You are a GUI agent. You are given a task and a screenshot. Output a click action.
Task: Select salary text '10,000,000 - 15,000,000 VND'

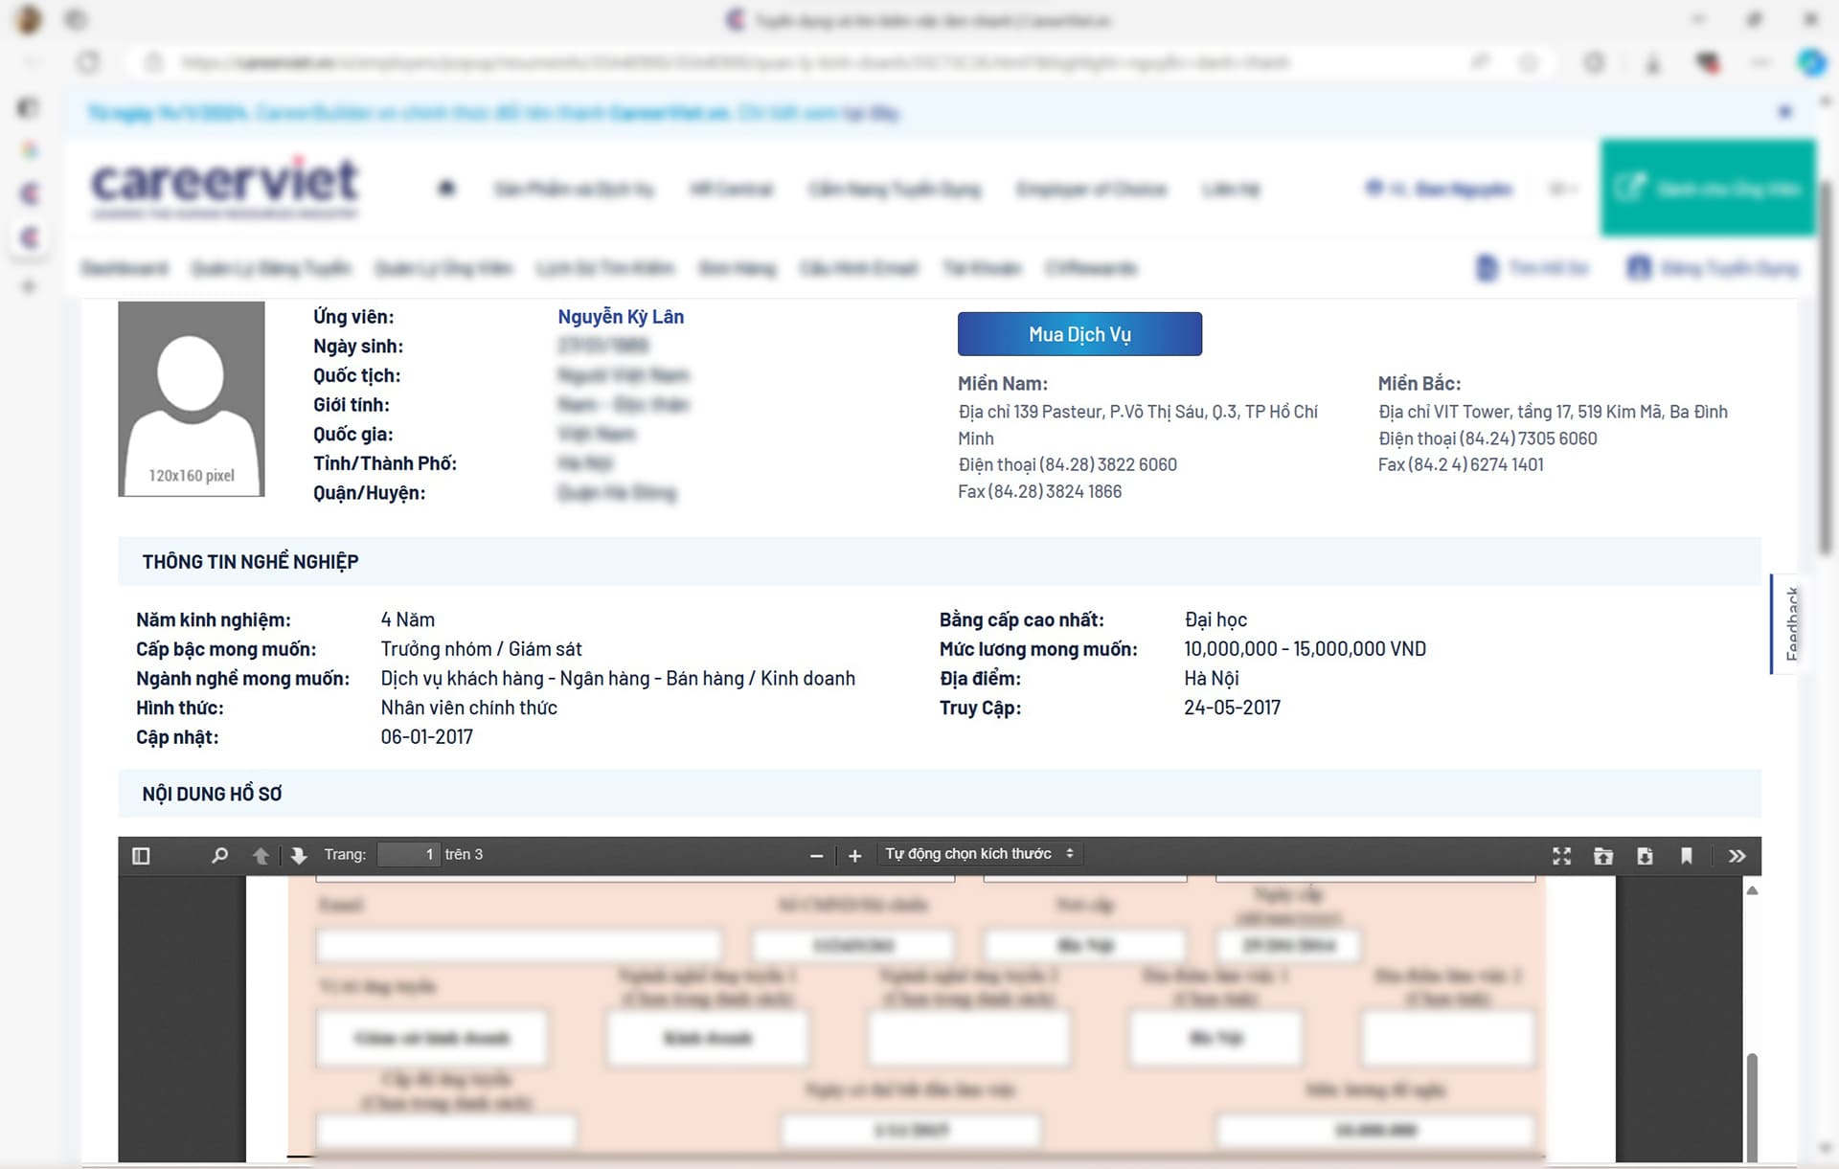[x=1305, y=649]
